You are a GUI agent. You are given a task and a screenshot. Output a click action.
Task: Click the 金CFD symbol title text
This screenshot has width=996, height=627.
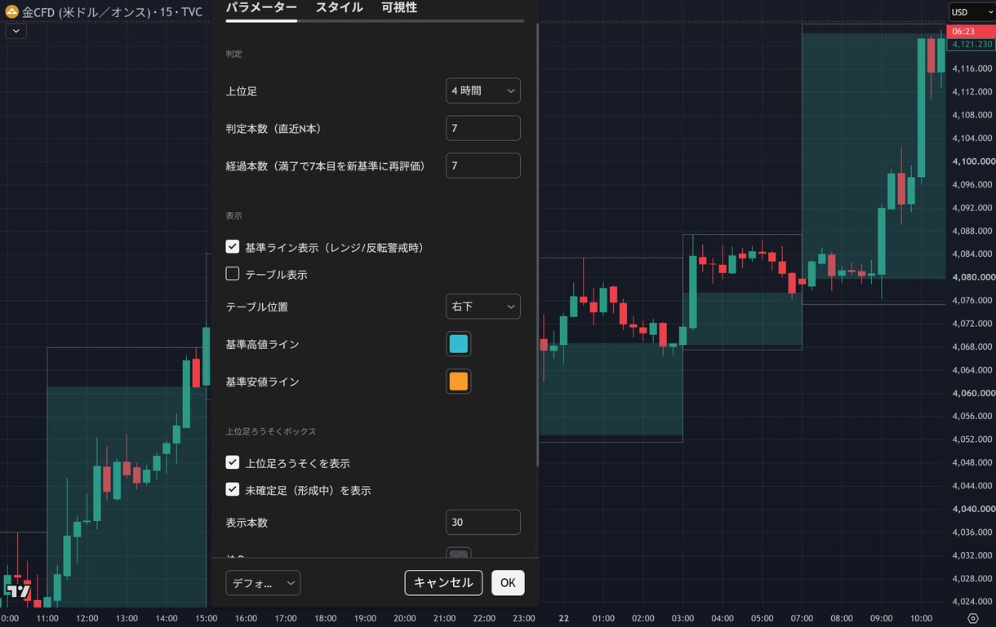(112, 11)
